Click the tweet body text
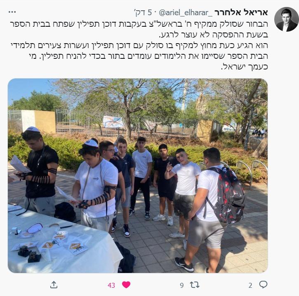 pyautogui.click(x=139, y=45)
